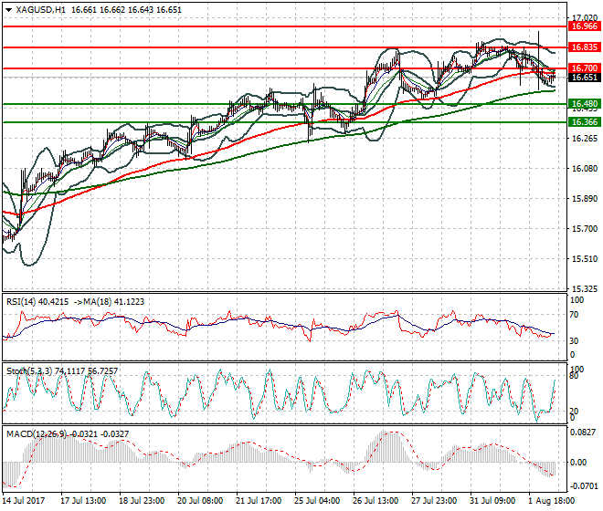Select the 16.366 support price label
603x511 pixels.
[584, 122]
